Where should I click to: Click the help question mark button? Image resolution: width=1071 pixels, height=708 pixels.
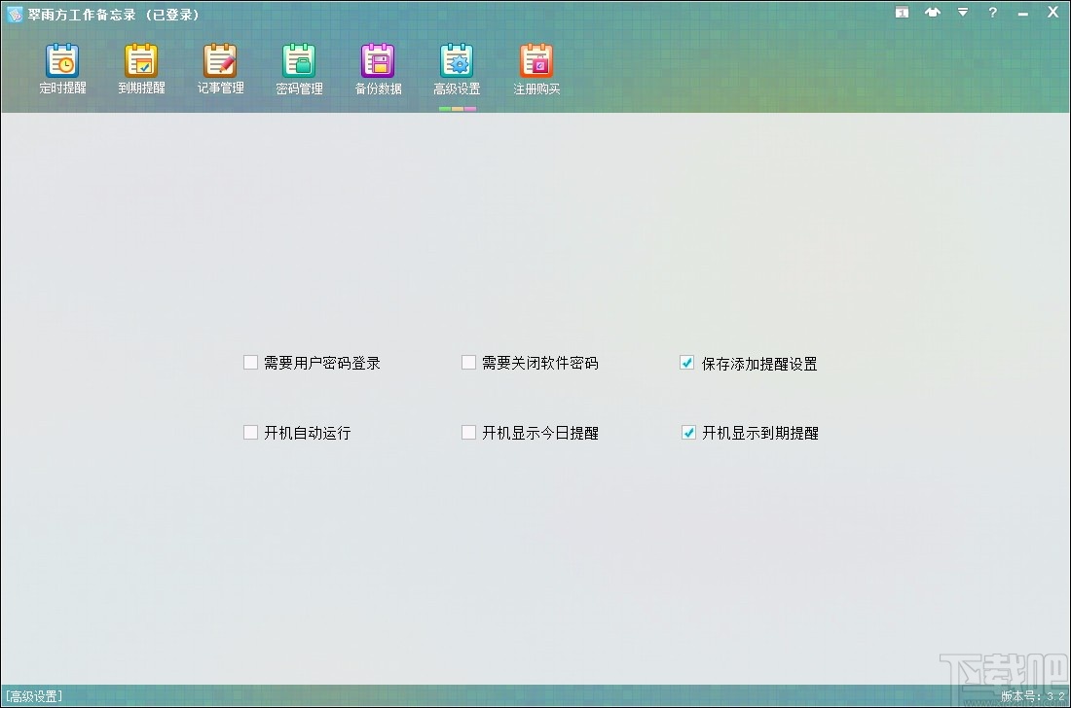pyautogui.click(x=991, y=13)
